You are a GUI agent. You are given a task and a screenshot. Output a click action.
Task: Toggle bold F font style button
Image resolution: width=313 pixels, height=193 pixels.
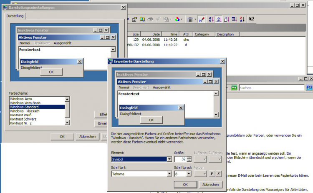pos(212,173)
